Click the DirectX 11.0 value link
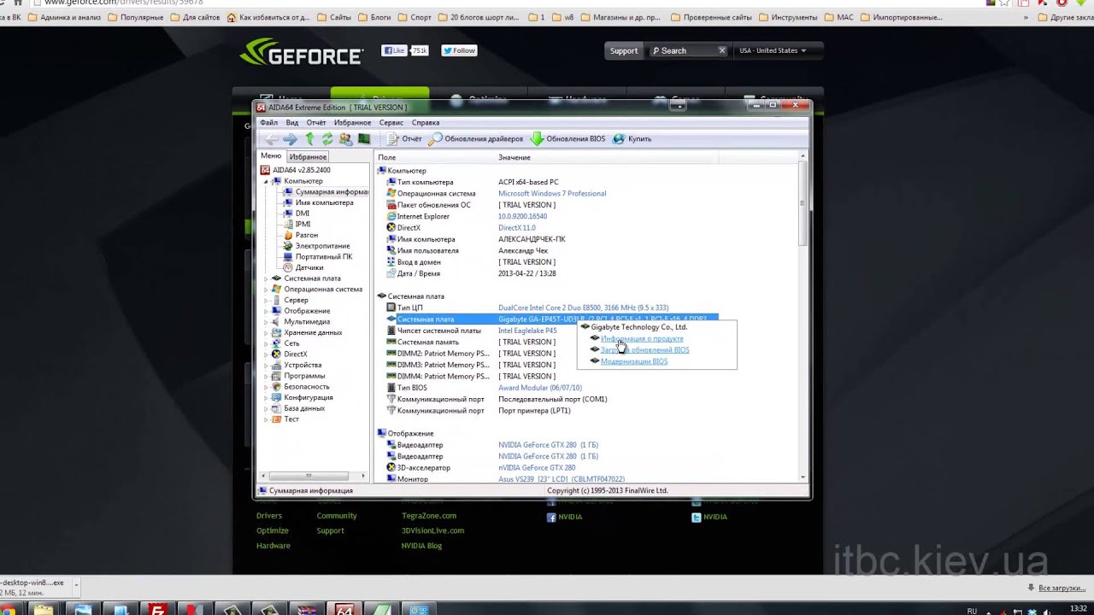Viewport: 1094px width, 615px height. pyautogui.click(x=517, y=227)
